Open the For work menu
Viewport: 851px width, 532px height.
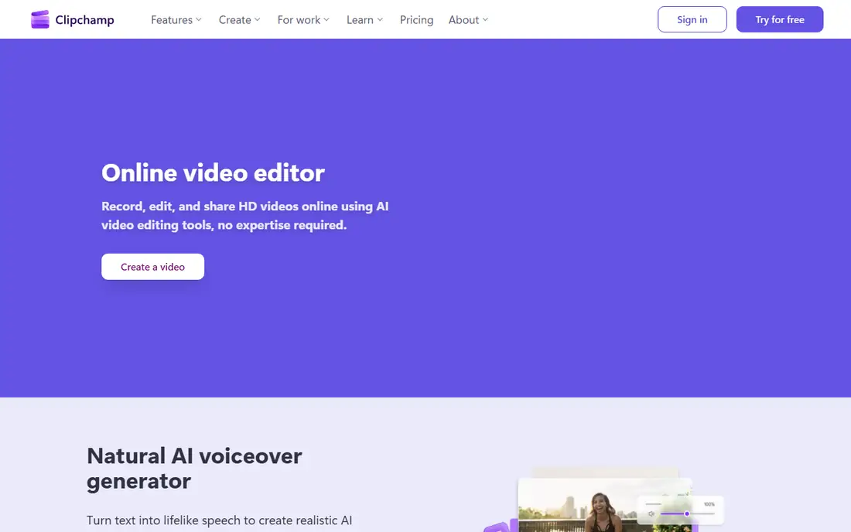pos(303,20)
